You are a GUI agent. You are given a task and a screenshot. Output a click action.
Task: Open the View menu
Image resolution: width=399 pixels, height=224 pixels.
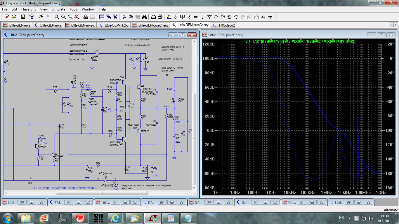(44, 9)
